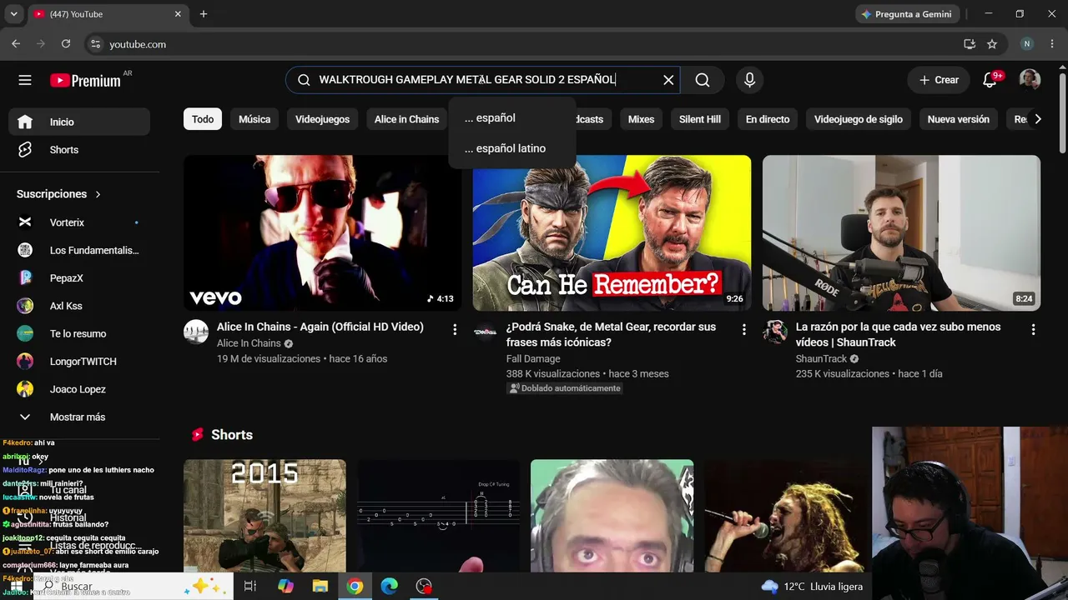Play the Can He Remember video thumbnail
The width and height of the screenshot is (1068, 600).
(x=612, y=233)
